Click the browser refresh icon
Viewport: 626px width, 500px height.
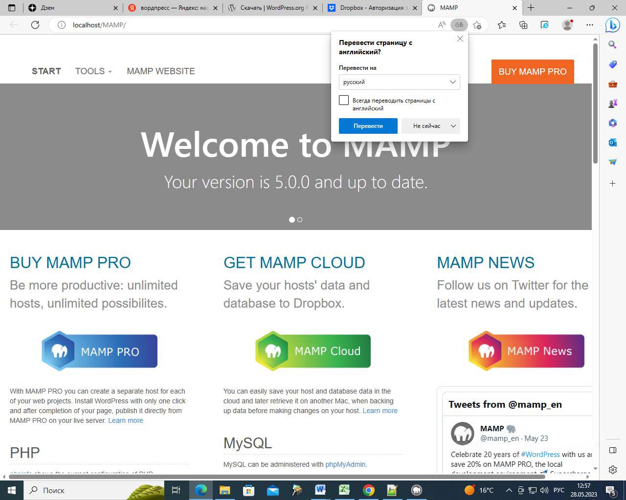pos(35,25)
